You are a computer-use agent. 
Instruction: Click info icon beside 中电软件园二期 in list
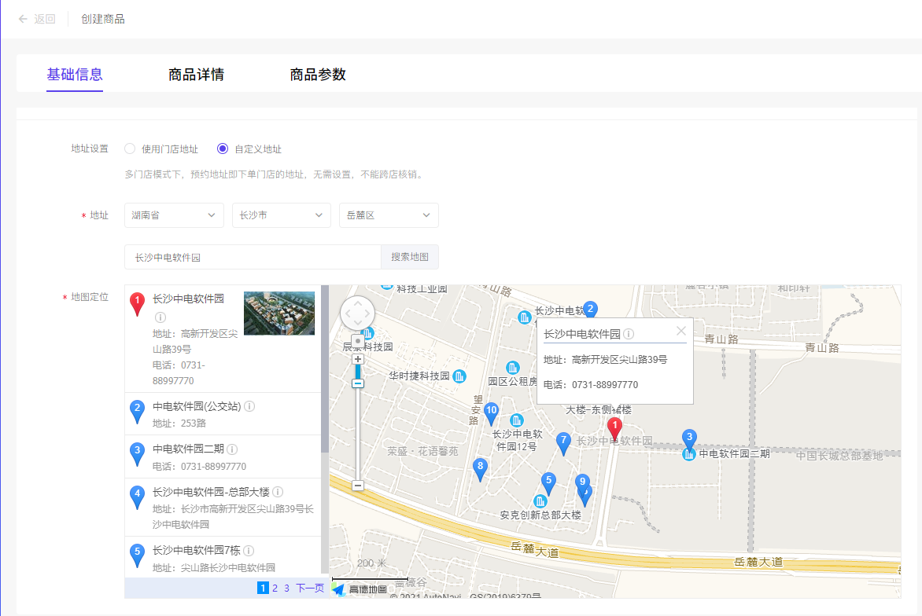tap(232, 449)
